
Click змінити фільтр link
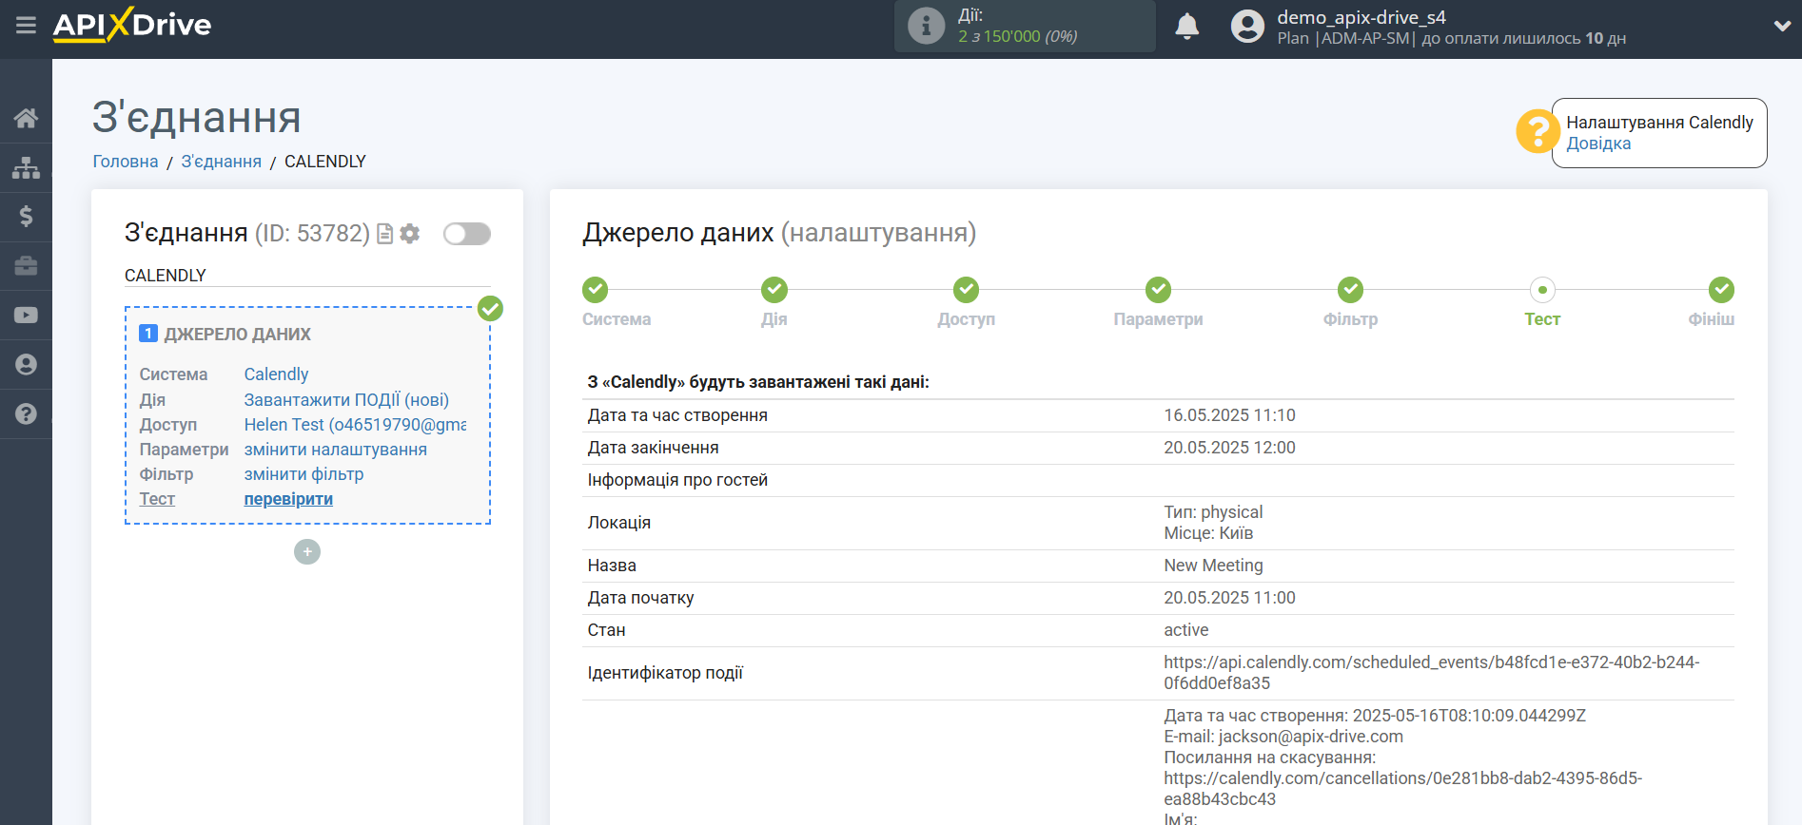[304, 474]
